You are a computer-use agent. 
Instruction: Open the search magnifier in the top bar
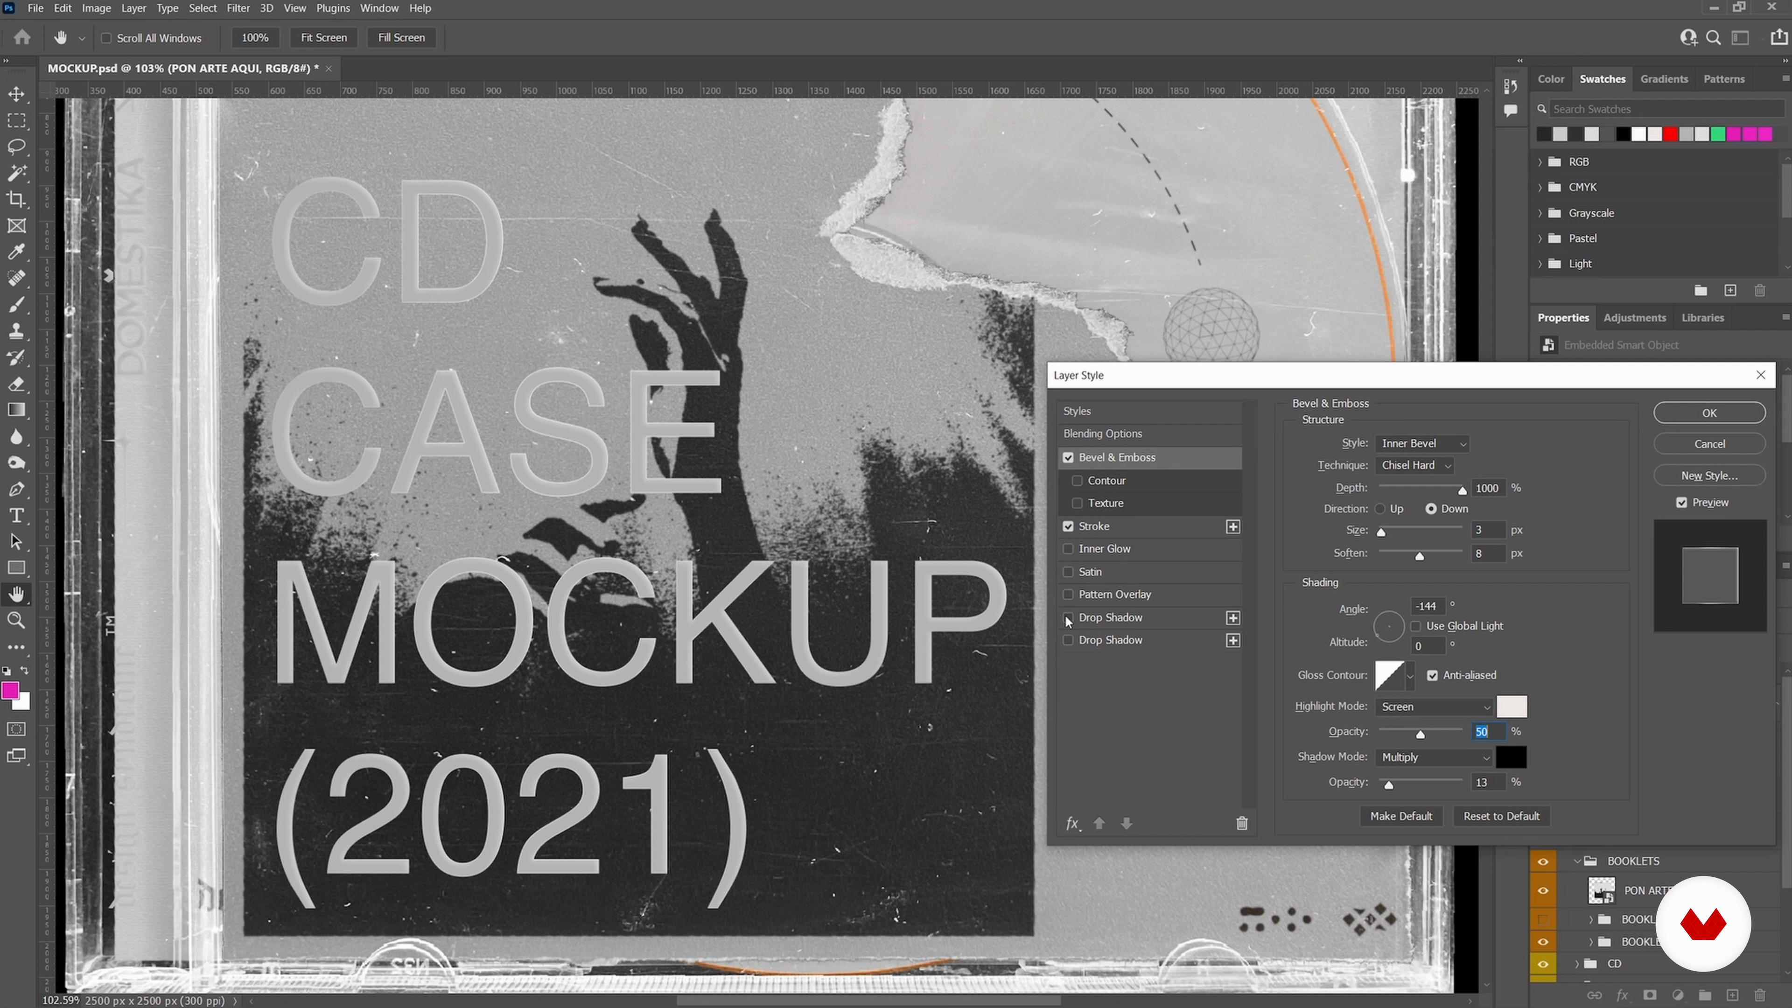1714,37
